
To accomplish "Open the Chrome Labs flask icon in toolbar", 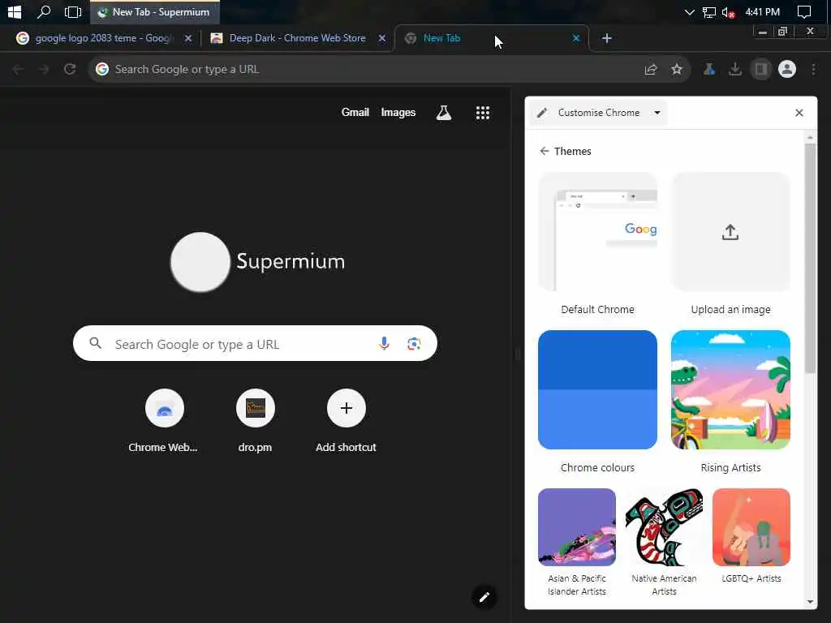I will tap(709, 70).
